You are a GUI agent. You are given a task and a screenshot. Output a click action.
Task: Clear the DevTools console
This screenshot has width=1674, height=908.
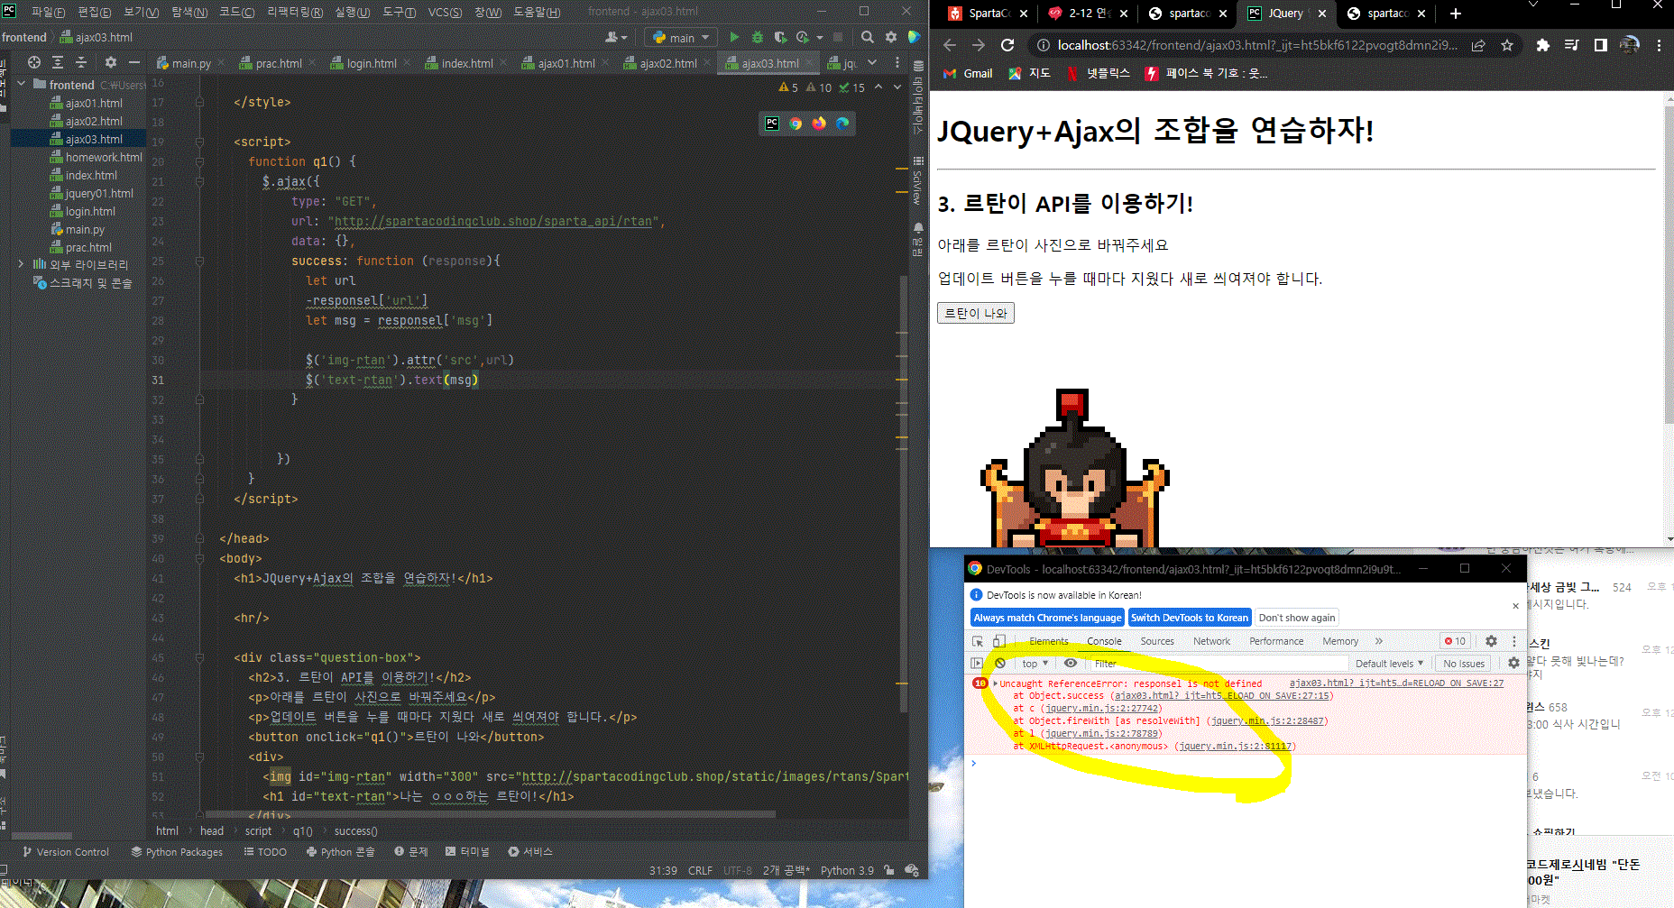click(x=1000, y=663)
